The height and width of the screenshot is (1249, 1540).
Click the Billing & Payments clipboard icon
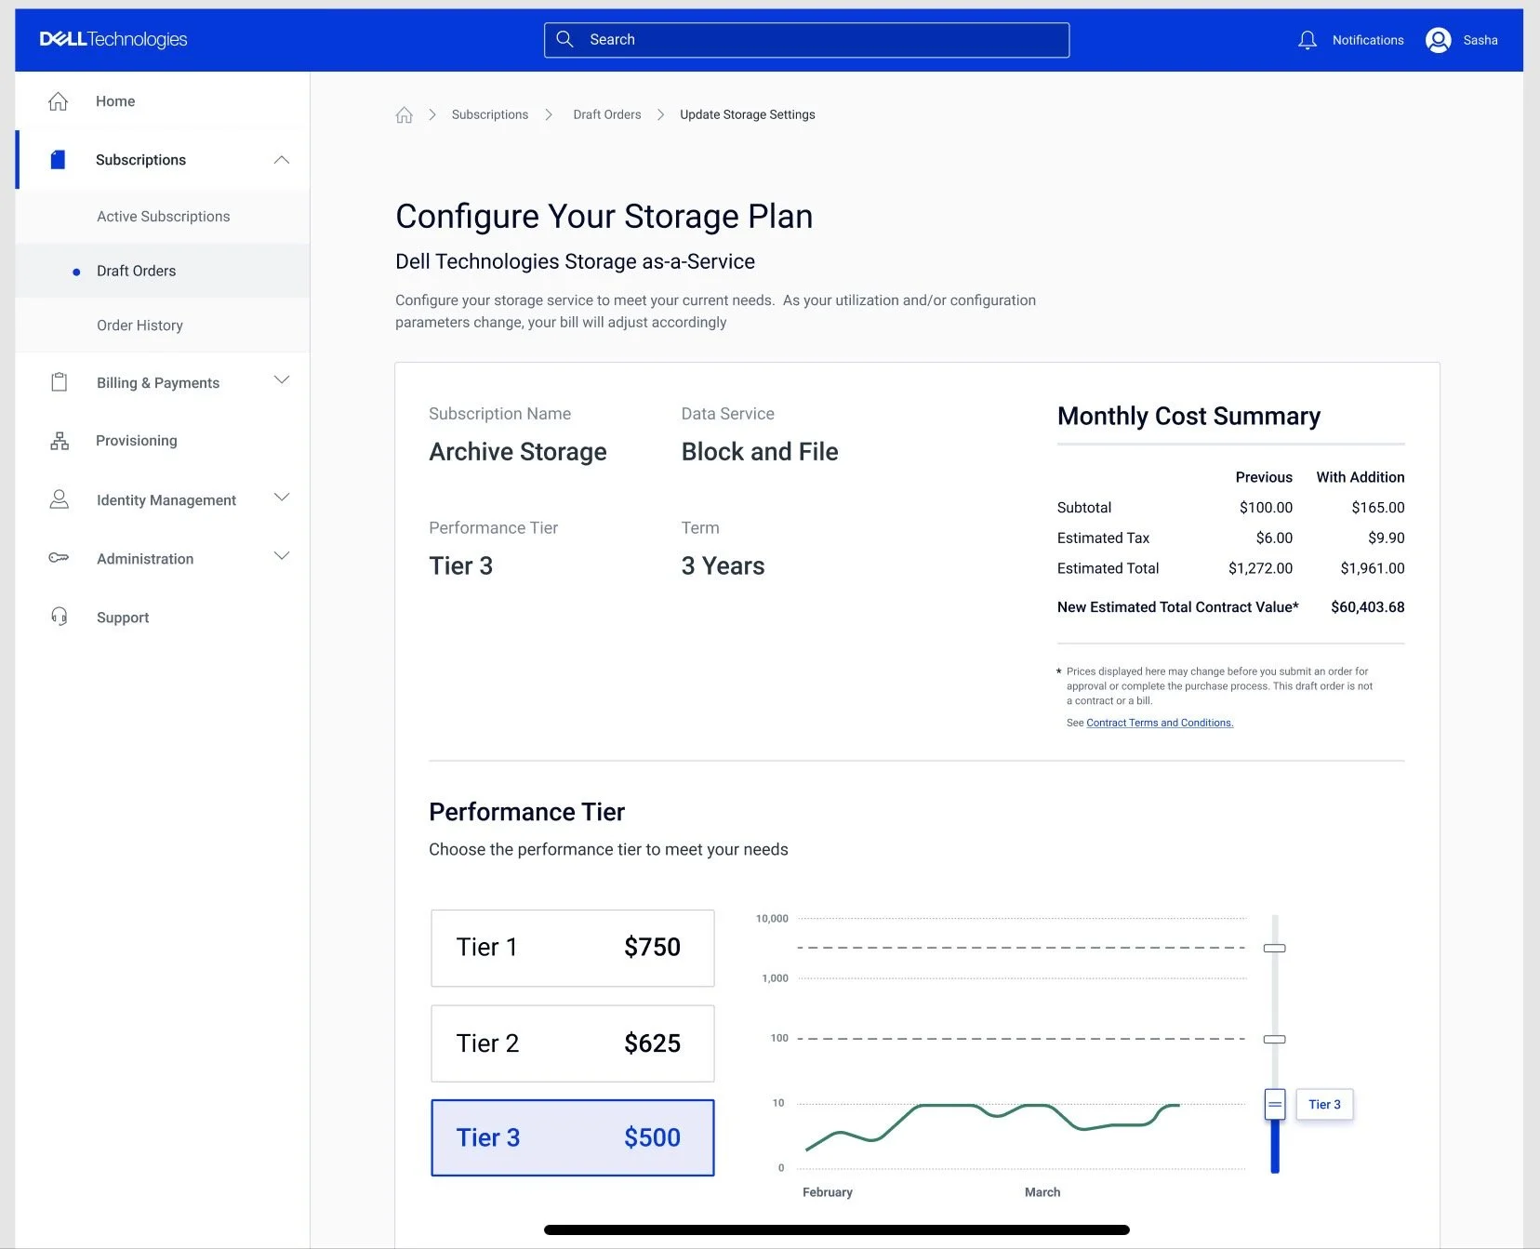59,382
